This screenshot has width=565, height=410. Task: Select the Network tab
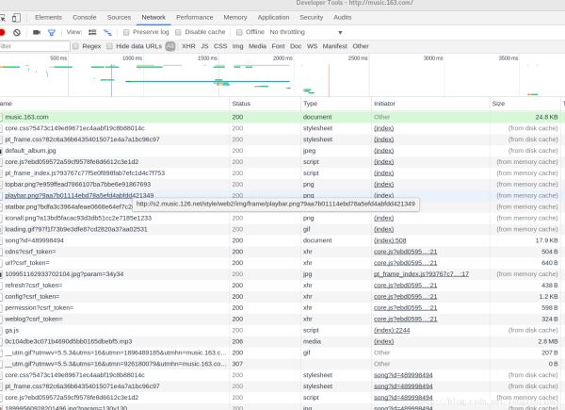153,17
